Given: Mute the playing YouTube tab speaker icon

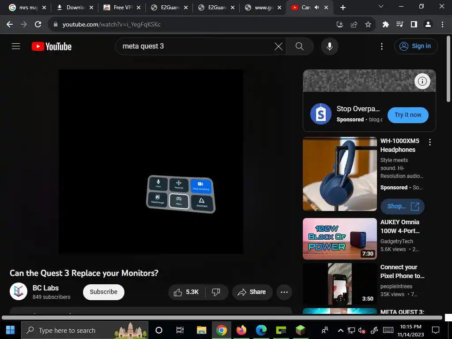Looking at the screenshot, I should [316, 8].
